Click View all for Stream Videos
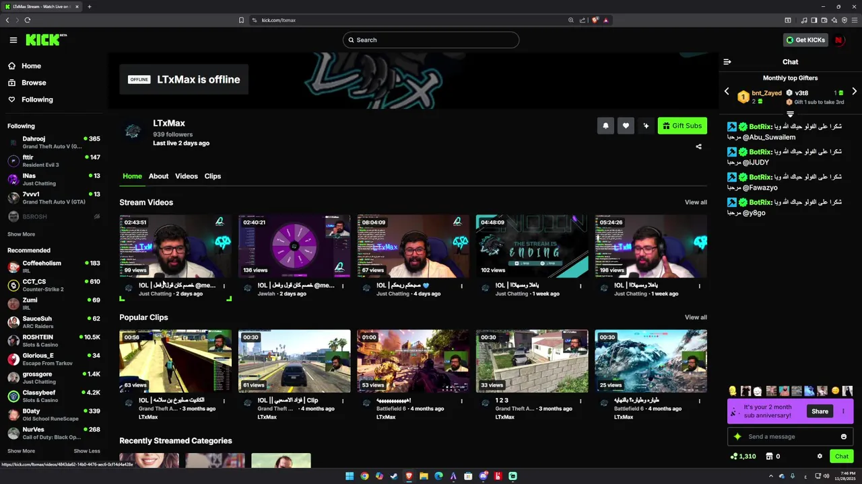 pos(696,202)
